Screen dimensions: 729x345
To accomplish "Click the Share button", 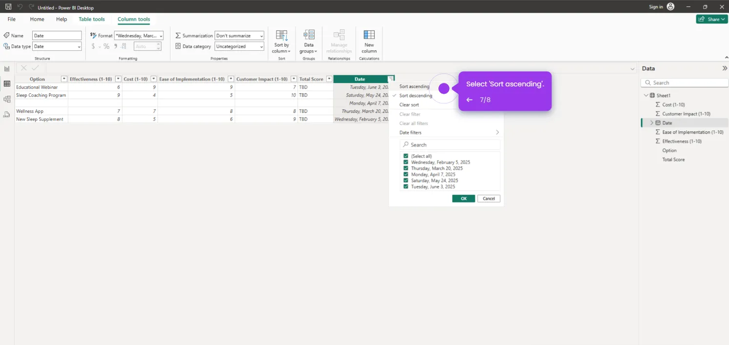I will (x=712, y=19).
